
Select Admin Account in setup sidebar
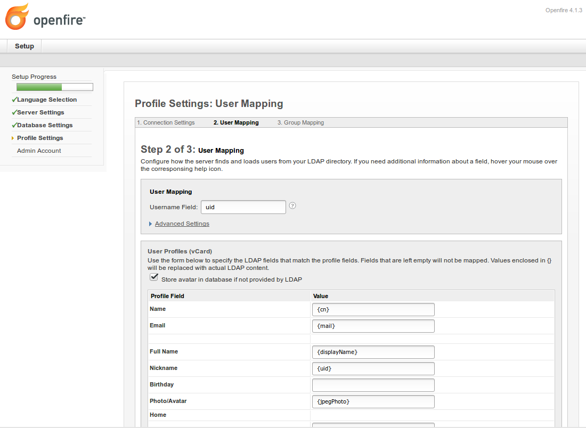[39, 151]
